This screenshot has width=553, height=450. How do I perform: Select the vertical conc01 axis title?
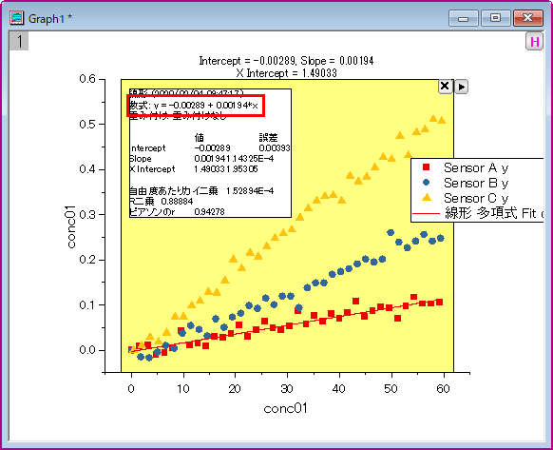[x=70, y=226]
